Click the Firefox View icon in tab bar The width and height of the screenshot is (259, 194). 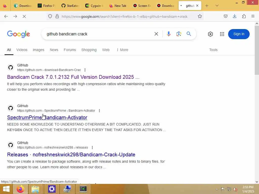(5, 6)
